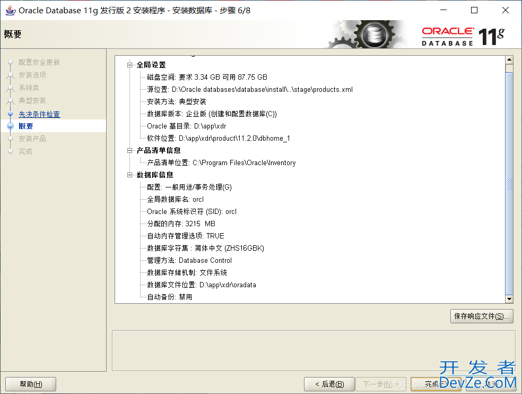Maximize the installer window
The height and width of the screenshot is (394, 522).
point(474,10)
